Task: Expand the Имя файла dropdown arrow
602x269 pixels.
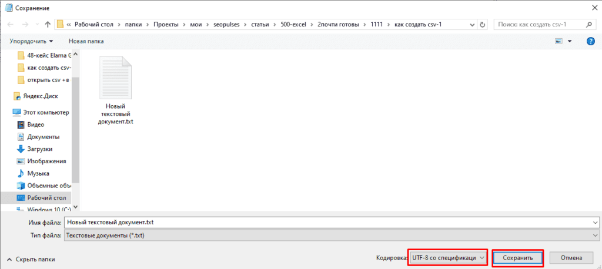Action: pos(595,223)
